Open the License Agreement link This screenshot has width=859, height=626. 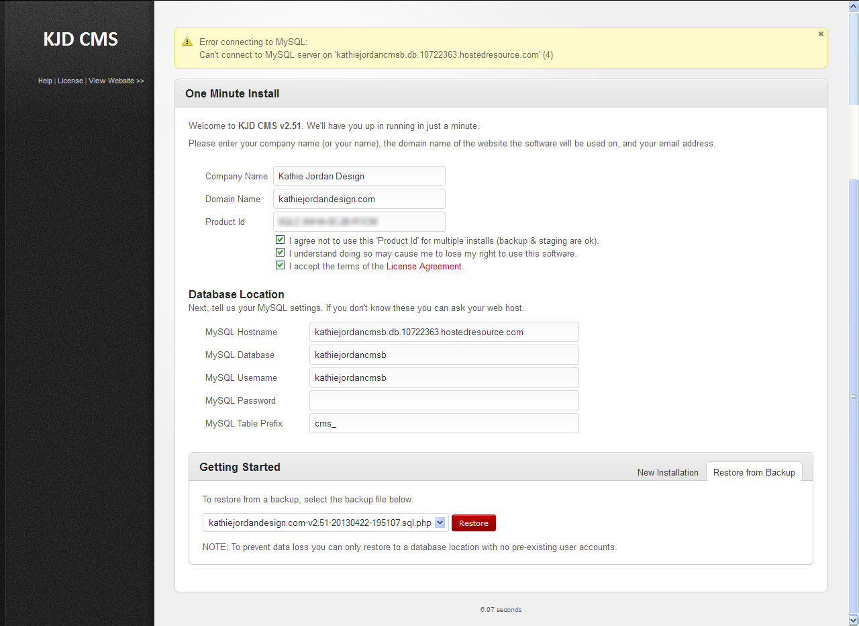coord(423,266)
